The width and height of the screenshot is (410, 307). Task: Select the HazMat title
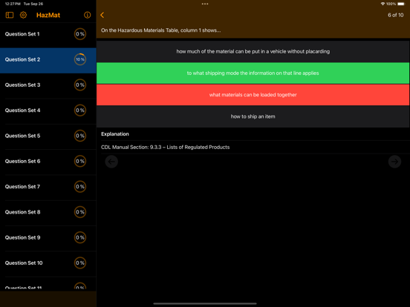point(48,15)
